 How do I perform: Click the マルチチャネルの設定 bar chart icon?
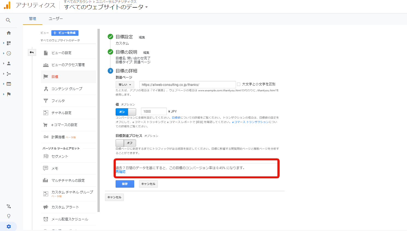coord(46,180)
